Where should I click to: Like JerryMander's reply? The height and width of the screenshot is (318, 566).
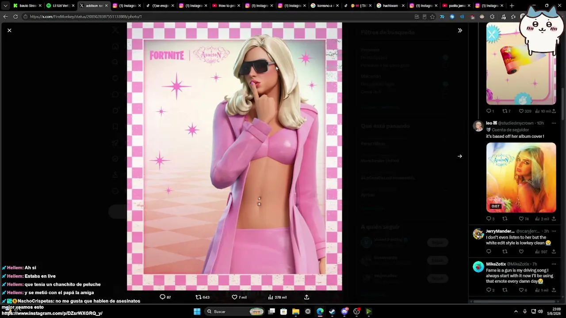point(521,252)
